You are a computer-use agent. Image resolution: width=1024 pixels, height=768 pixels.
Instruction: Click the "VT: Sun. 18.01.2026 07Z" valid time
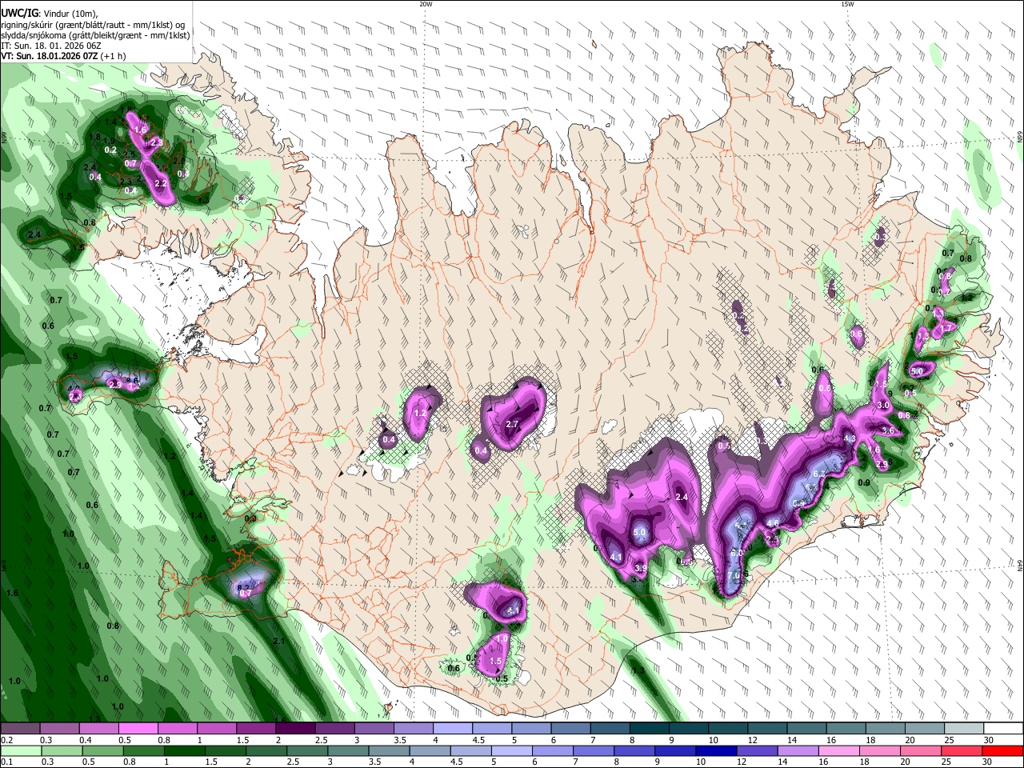pos(50,56)
